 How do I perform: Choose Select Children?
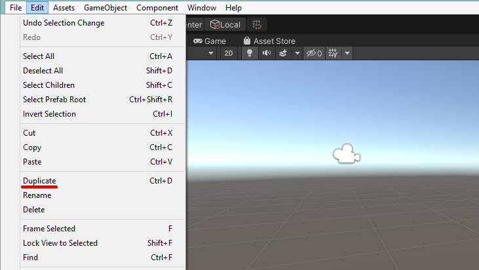click(x=103, y=85)
